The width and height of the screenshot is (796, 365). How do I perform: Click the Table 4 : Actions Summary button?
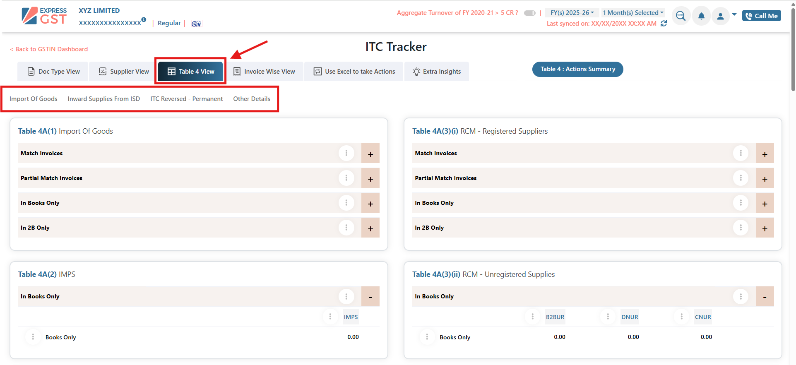577,69
